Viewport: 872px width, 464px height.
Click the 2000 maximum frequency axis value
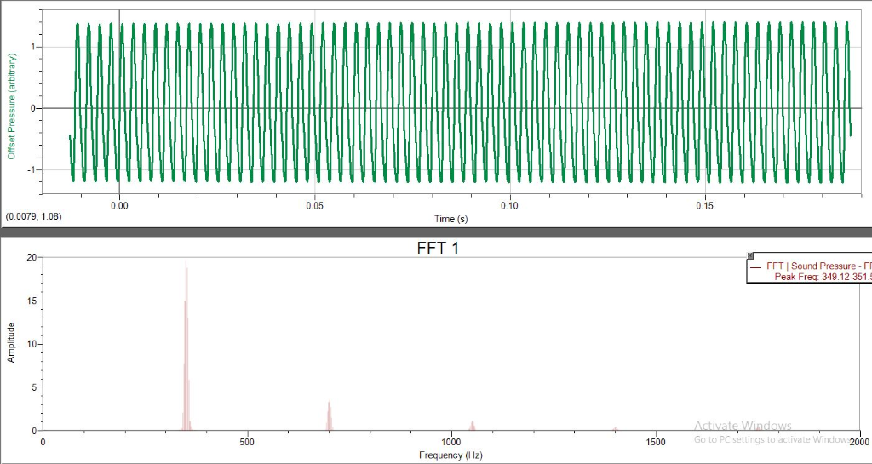click(x=860, y=443)
